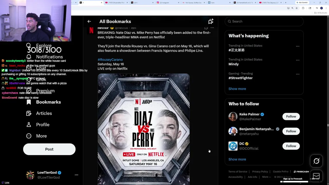Close the active X browser tab
Screen dimensions: 329x185
click(102, 3)
